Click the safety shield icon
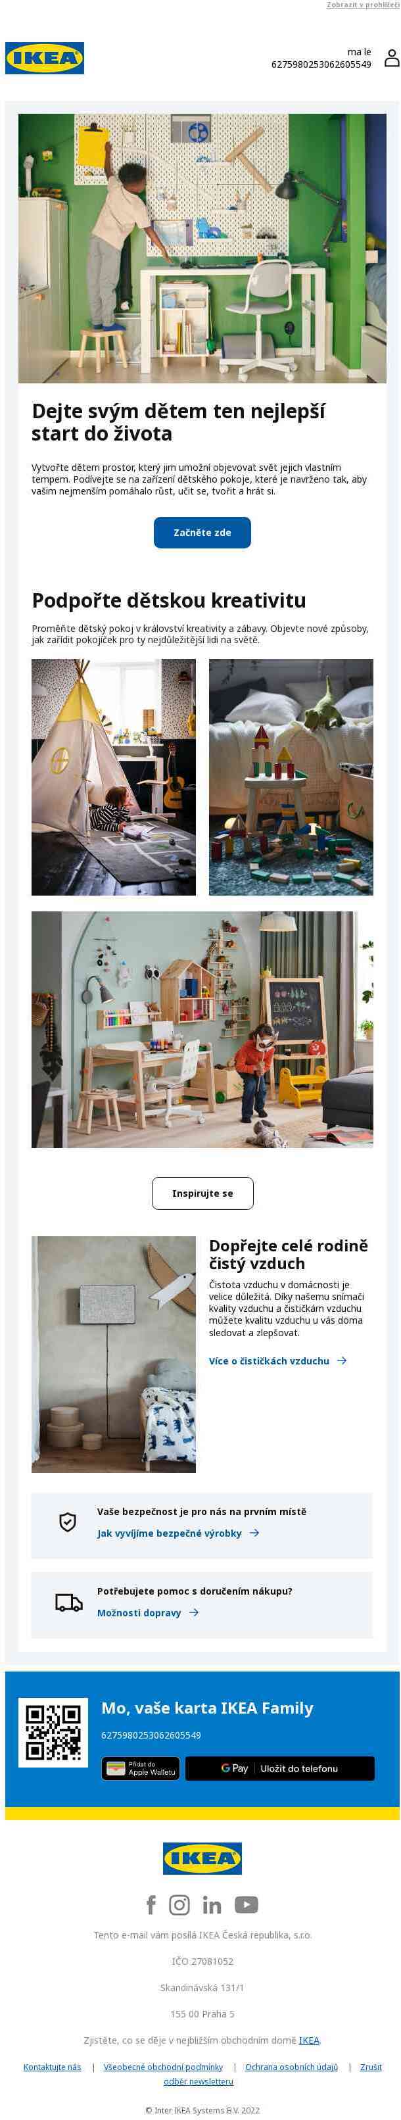Viewport: 401px width, 2120px height. 68,1522
